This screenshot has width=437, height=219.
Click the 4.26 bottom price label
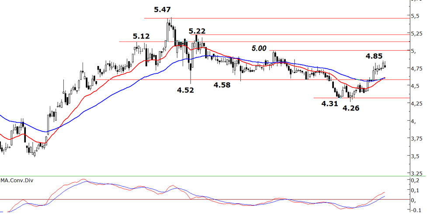(351, 108)
